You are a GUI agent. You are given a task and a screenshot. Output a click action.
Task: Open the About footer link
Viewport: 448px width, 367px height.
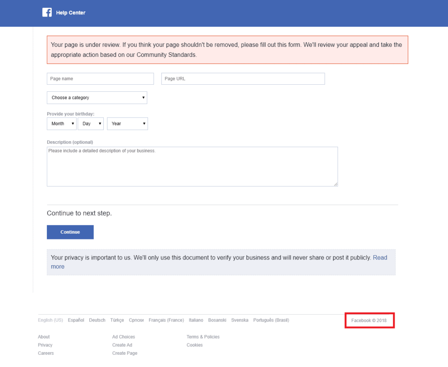pos(43,337)
